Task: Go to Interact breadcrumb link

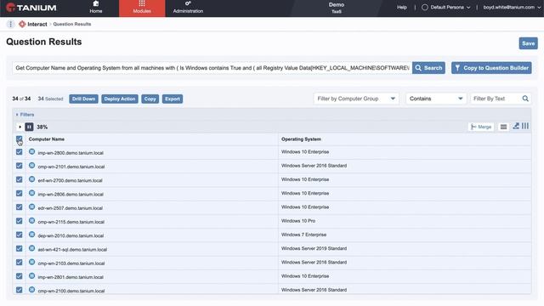Action: pyautogui.click(x=37, y=24)
